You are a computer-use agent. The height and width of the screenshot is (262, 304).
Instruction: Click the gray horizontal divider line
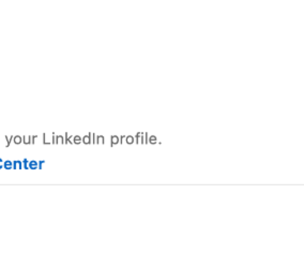point(152,185)
